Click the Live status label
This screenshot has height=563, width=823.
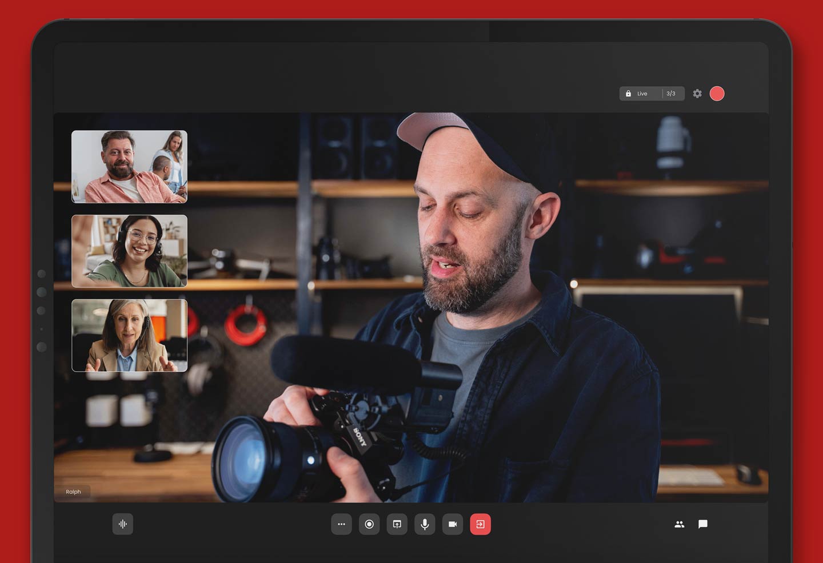642,94
